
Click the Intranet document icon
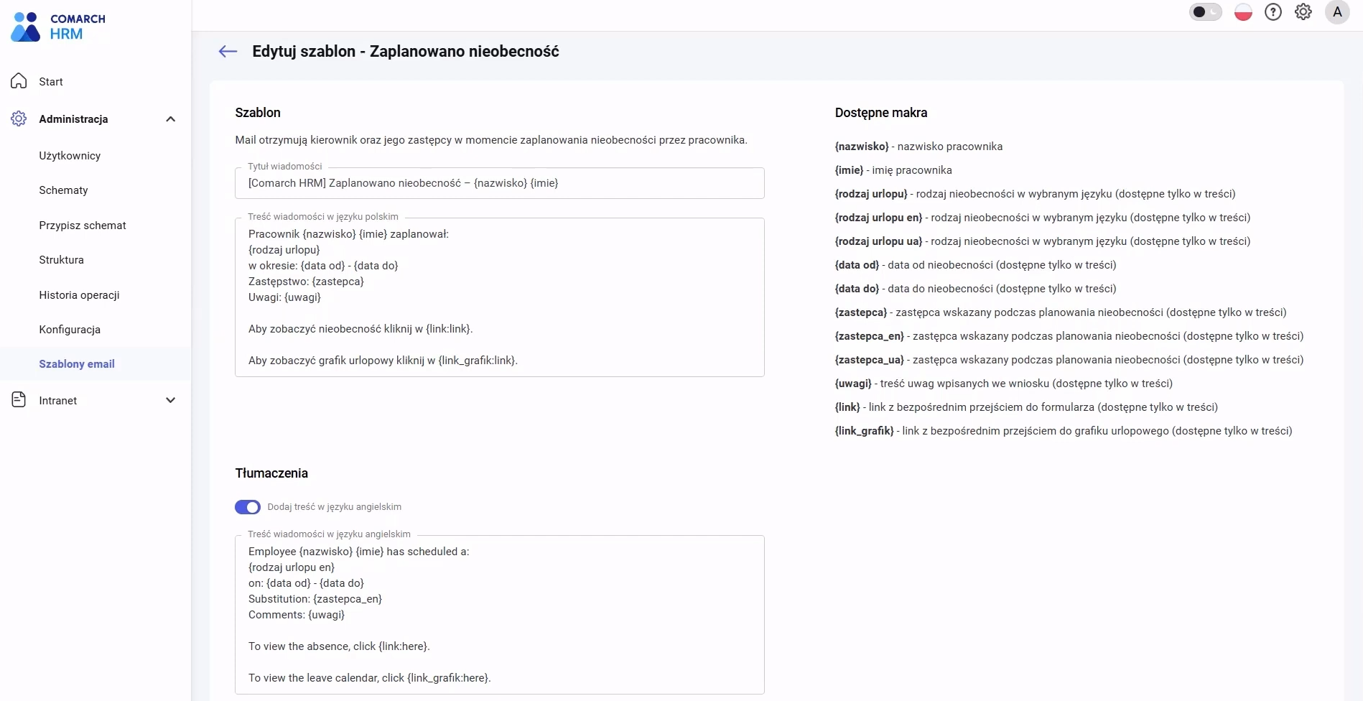19,400
